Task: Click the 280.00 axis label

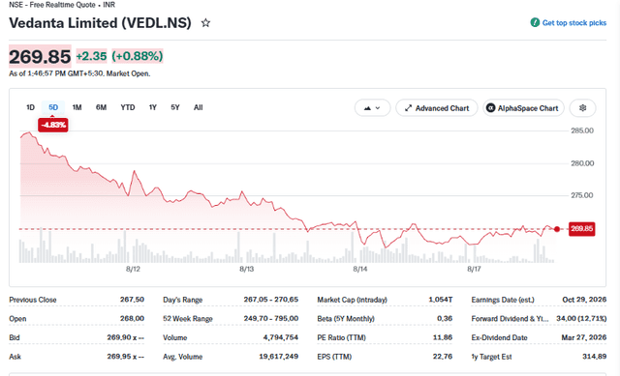Action: coord(582,163)
